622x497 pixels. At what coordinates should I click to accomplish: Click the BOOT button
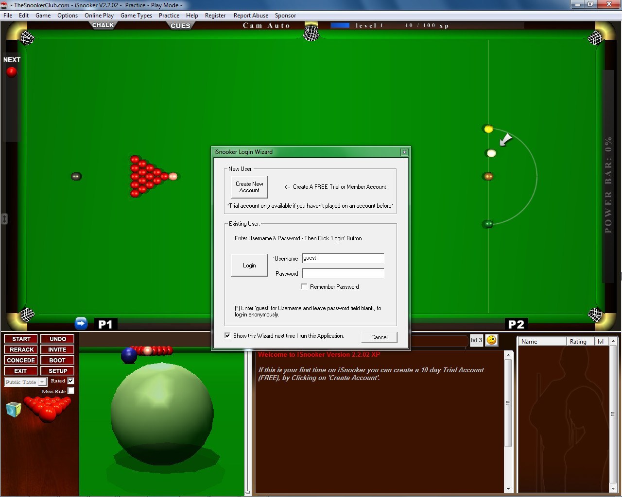pyautogui.click(x=57, y=360)
